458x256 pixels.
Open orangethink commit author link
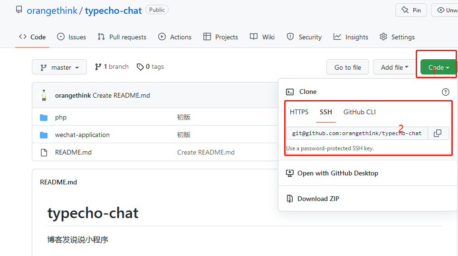(73, 95)
